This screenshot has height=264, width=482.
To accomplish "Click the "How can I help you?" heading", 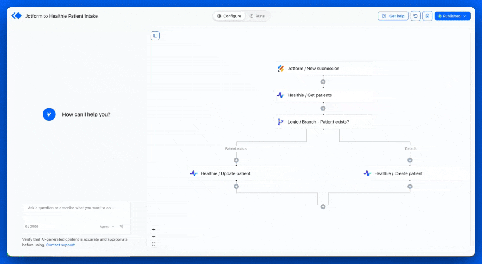I will (x=86, y=114).
